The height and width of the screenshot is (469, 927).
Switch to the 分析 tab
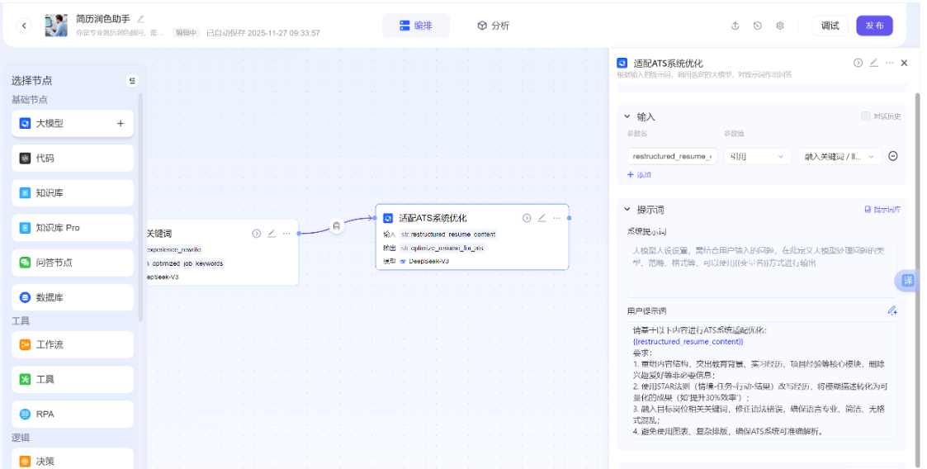(x=493, y=26)
